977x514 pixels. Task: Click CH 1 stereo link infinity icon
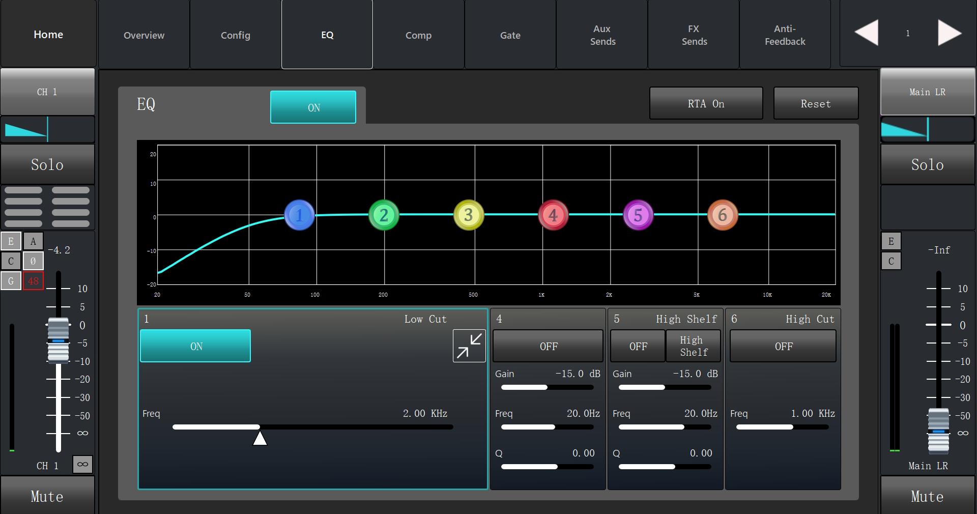pyautogui.click(x=82, y=464)
